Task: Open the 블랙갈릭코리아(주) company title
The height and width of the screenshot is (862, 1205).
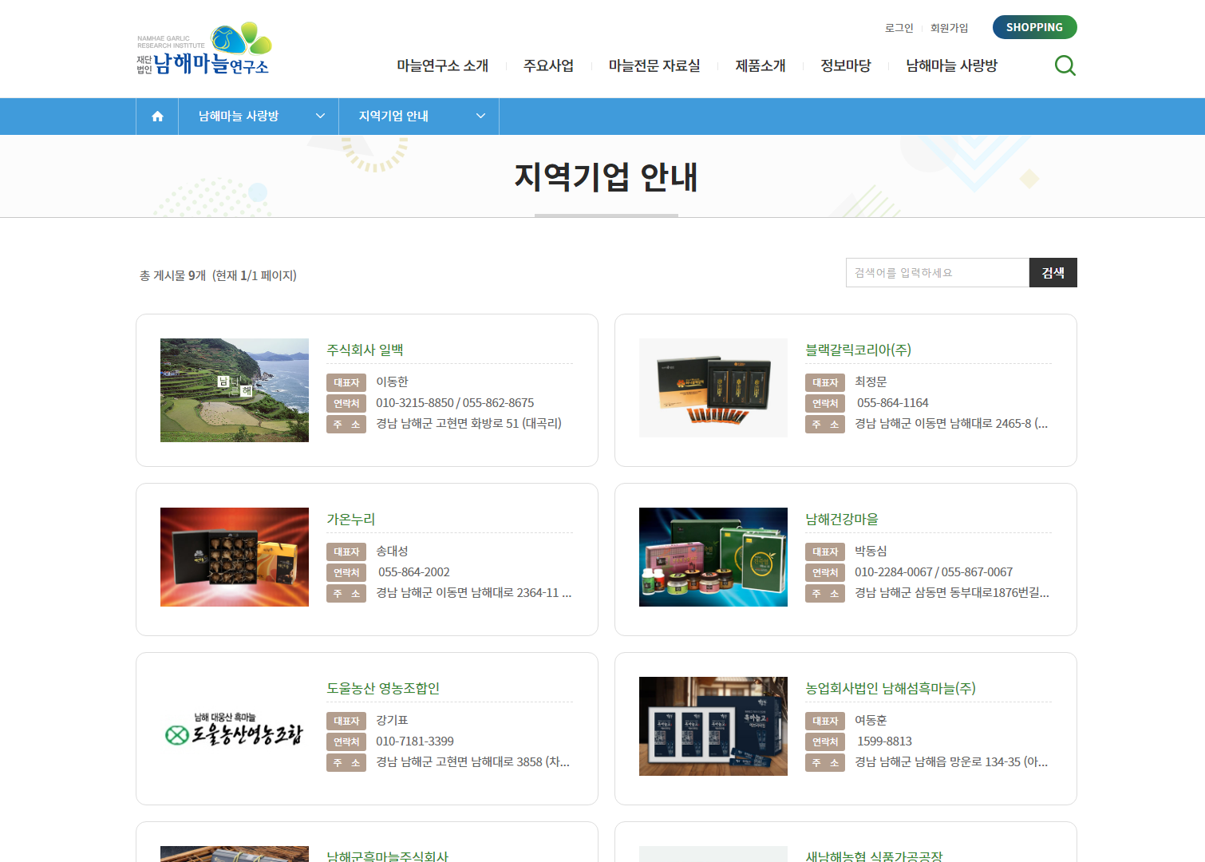Action: tap(858, 350)
